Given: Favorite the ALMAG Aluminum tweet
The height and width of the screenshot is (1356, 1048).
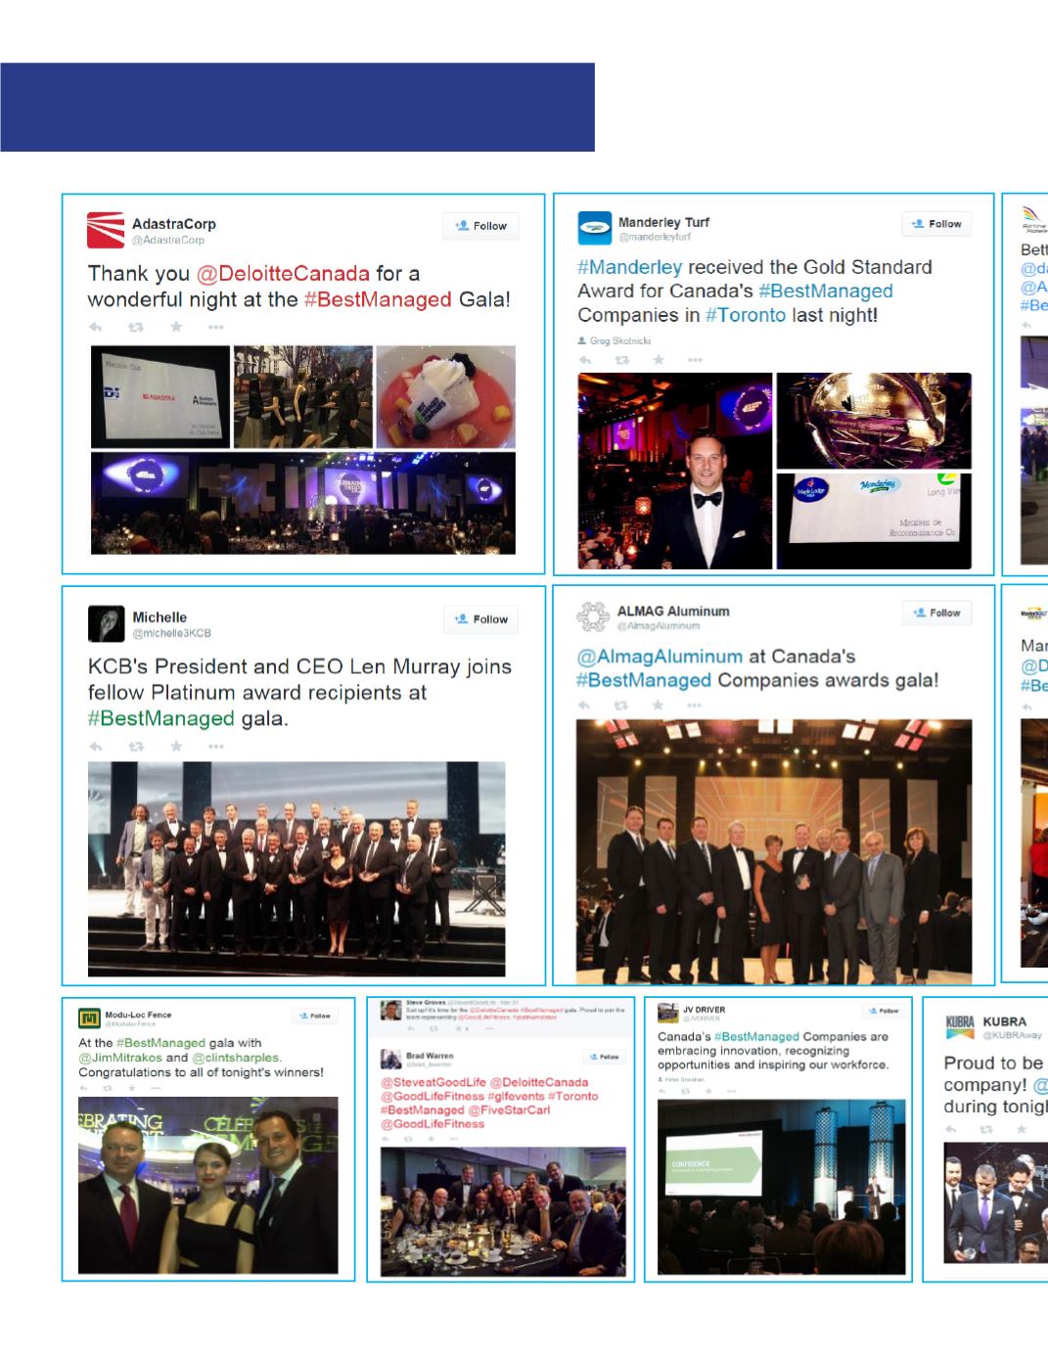Looking at the screenshot, I should 659,704.
